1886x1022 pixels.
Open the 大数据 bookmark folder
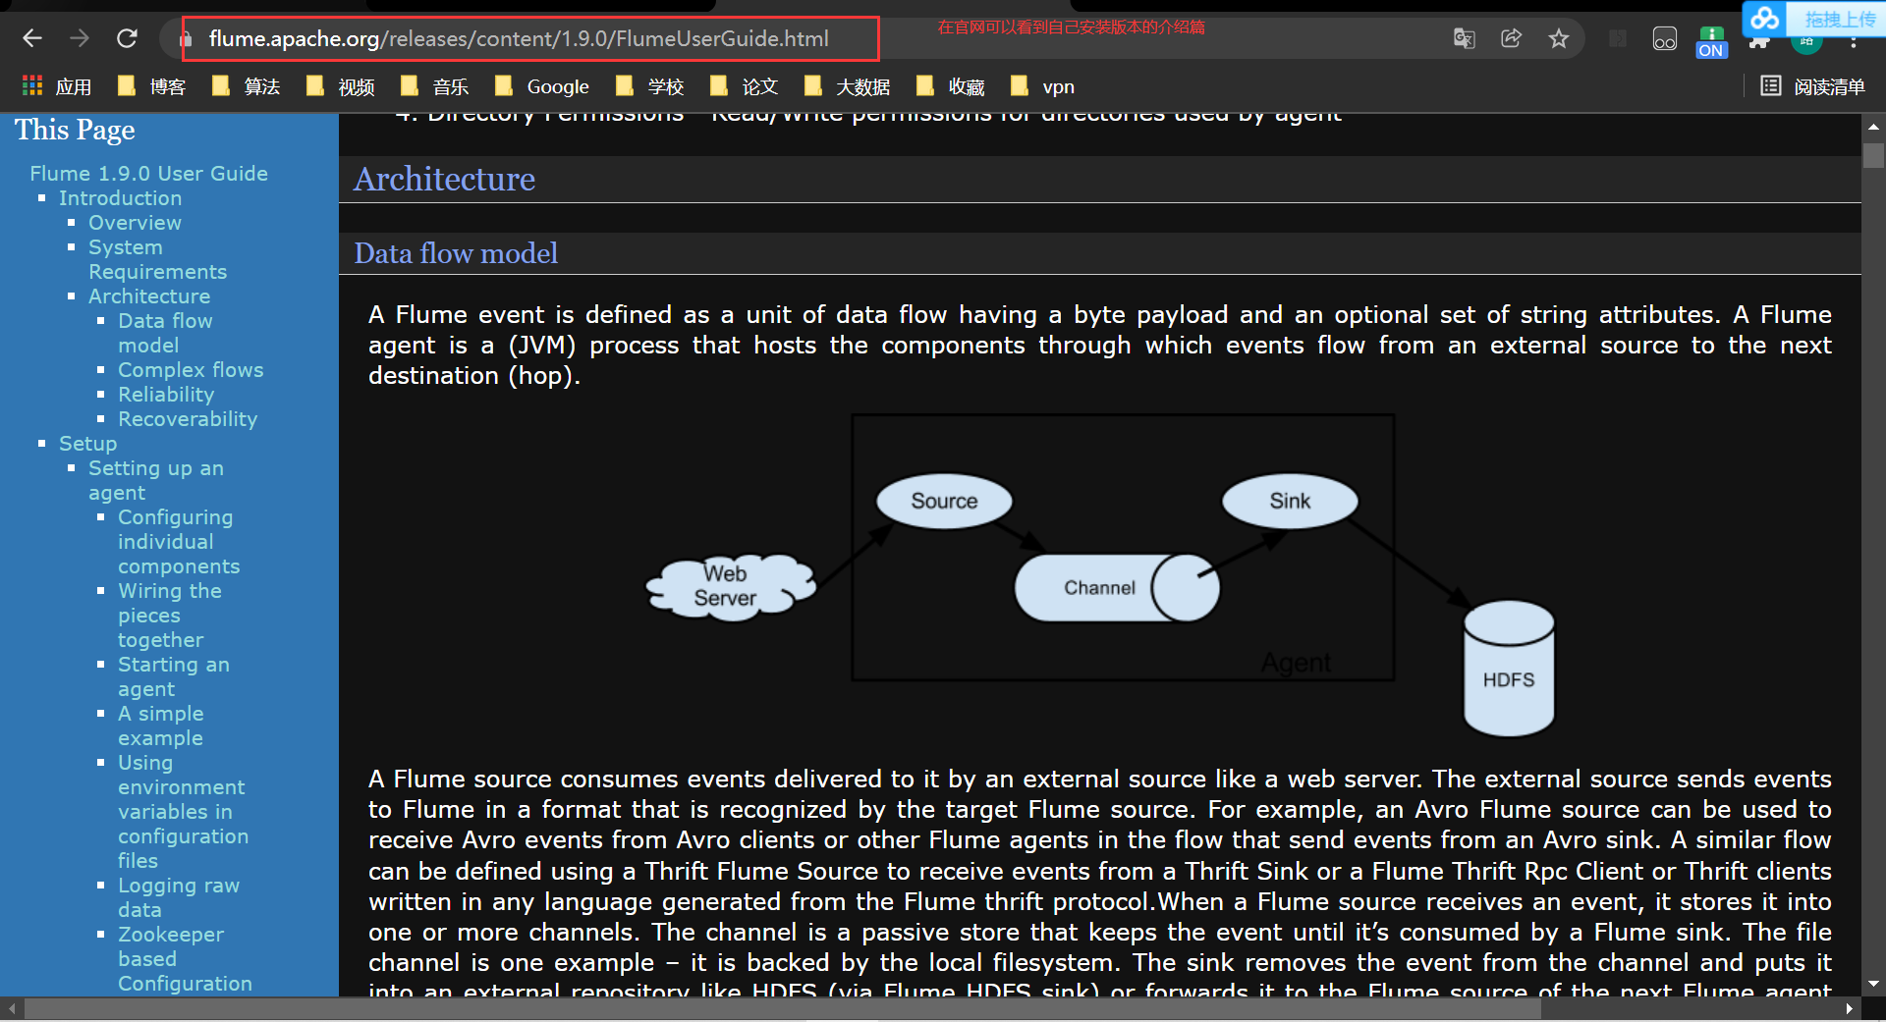coord(847,86)
